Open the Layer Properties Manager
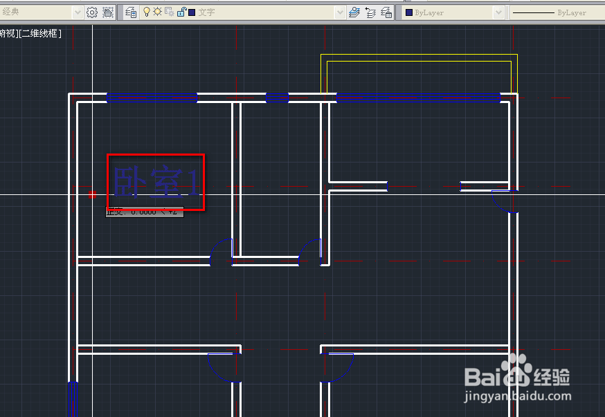The height and width of the screenshot is (417, 605). coord(132,12)
